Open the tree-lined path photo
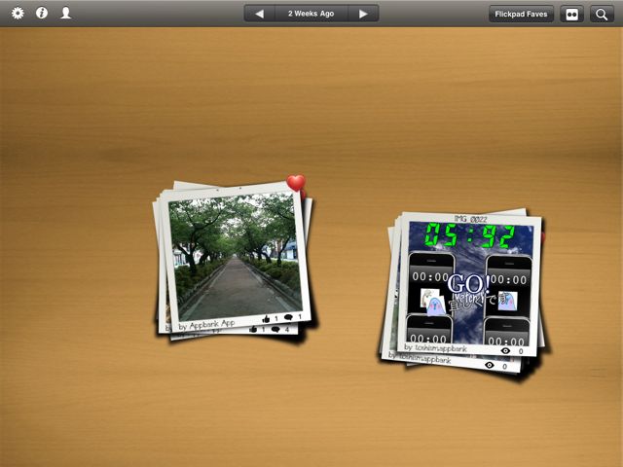This screenshot has width=623, height=467. (x=235, y=256)
